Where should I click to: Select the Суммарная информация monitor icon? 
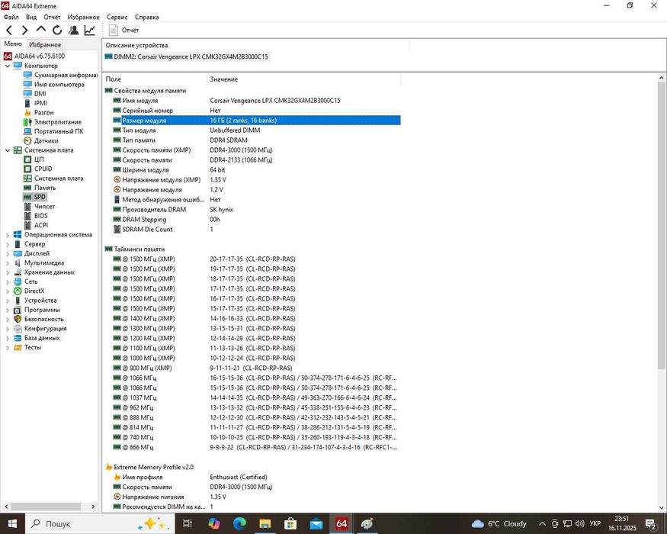(27, 75)
